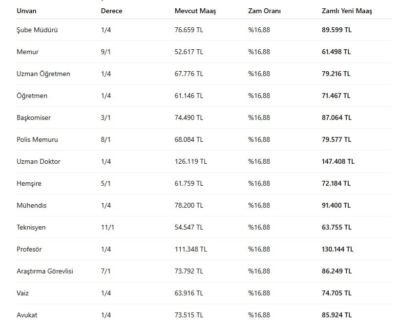Screen dimensions: 399x330
Task: Click the 126.119 TL current salary
Action: (x=190, y=161)
